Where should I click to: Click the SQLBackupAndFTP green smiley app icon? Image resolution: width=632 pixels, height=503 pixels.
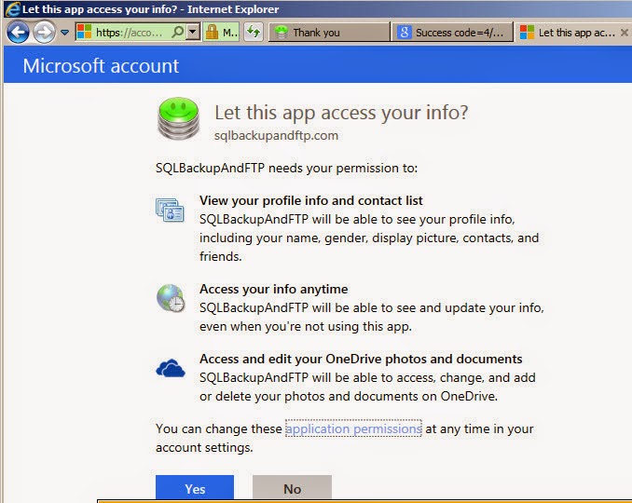pyautogui.click(x=178, y=118)
